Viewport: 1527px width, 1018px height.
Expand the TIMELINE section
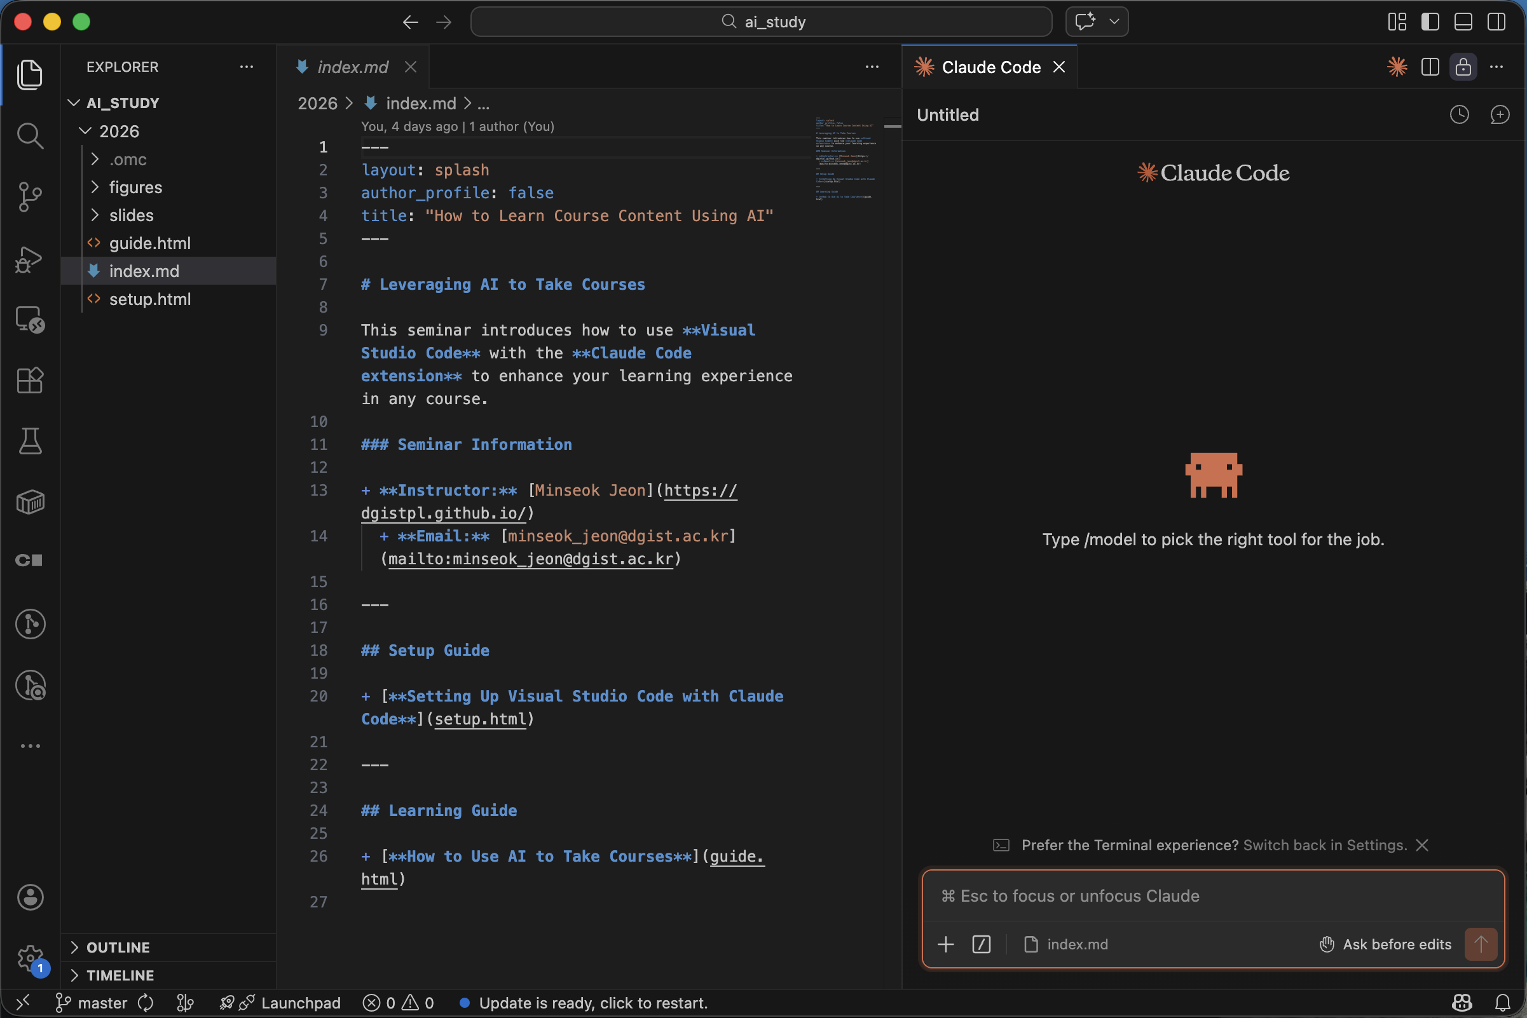169,975
